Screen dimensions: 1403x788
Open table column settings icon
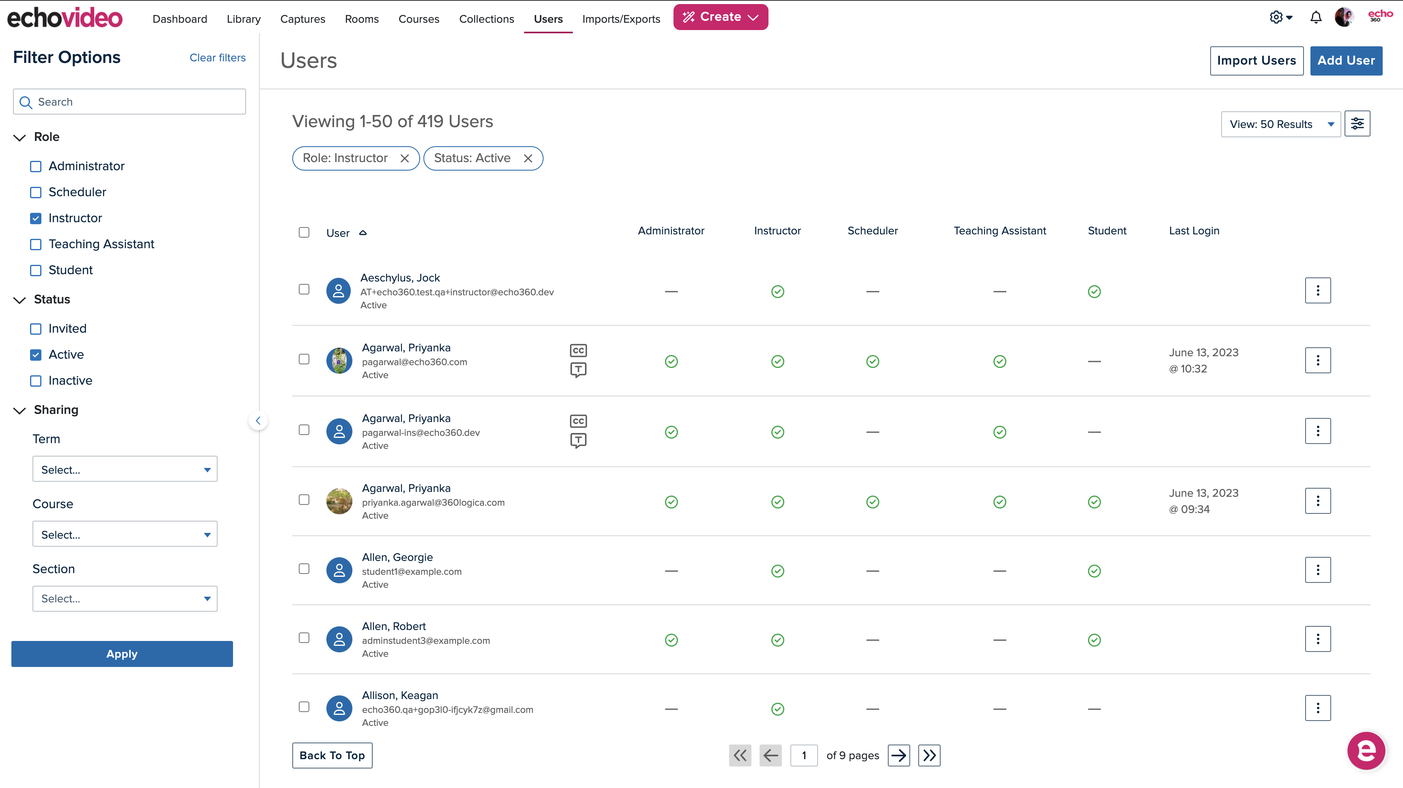(x=1357, y=124)
